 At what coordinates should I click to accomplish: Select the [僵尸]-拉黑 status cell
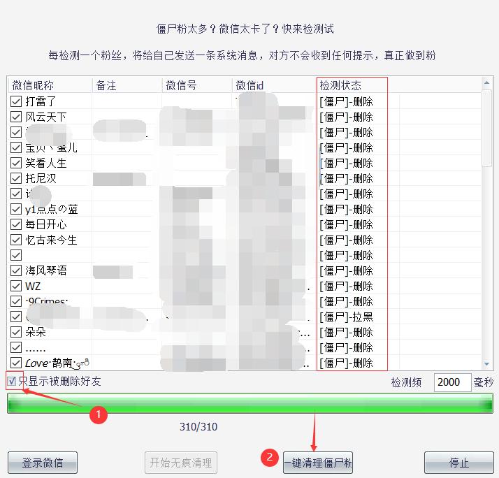coord(346,317)
